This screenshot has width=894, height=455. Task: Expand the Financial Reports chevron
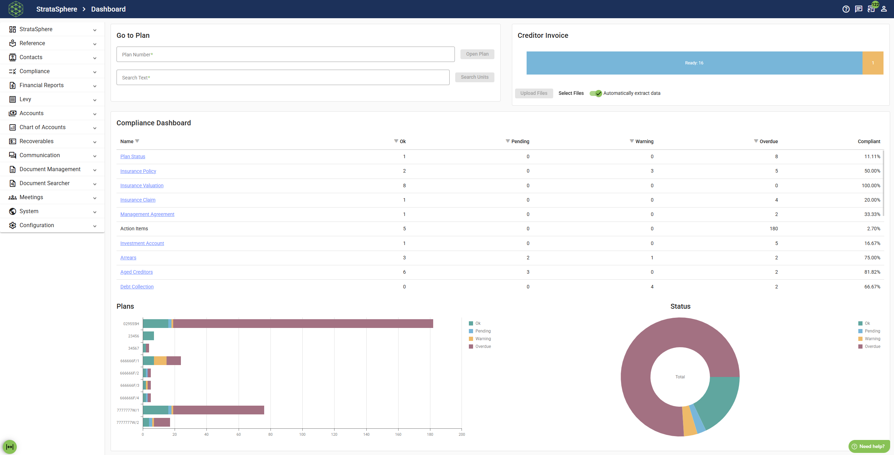coord(95,86)
